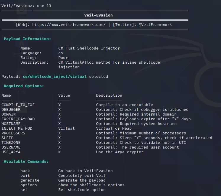Click 'The required user account' description
This screenshot has height=196, width=221.
(149, 147)
